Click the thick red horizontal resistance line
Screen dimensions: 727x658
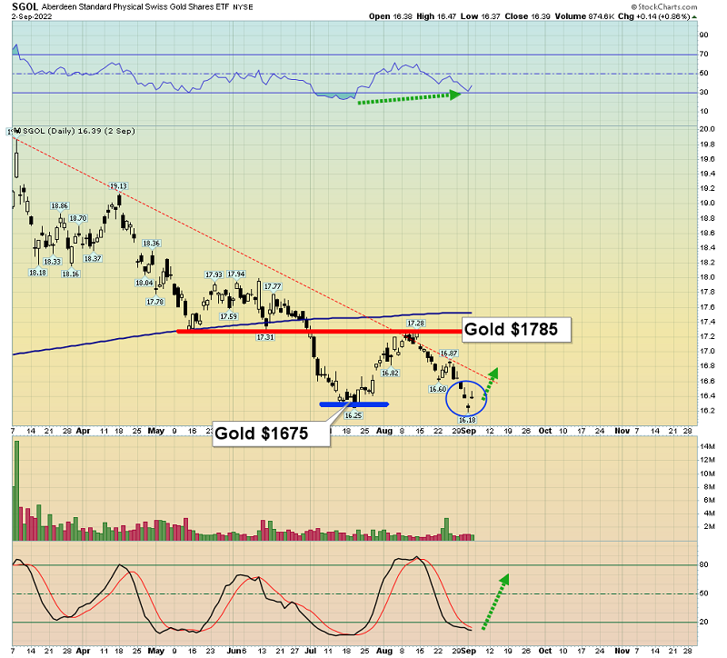tap(318, 331)
